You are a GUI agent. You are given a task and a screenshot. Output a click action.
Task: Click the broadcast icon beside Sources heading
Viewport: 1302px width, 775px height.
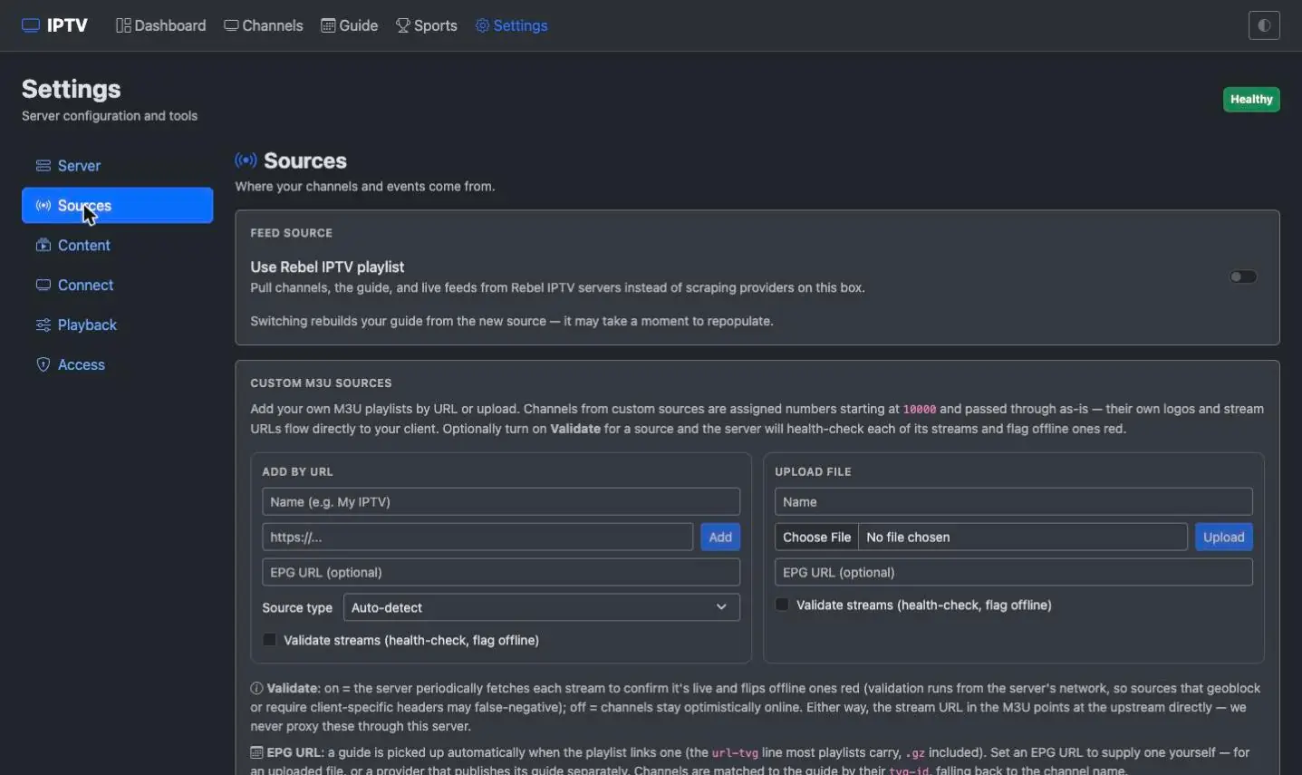tap(246, 160)
